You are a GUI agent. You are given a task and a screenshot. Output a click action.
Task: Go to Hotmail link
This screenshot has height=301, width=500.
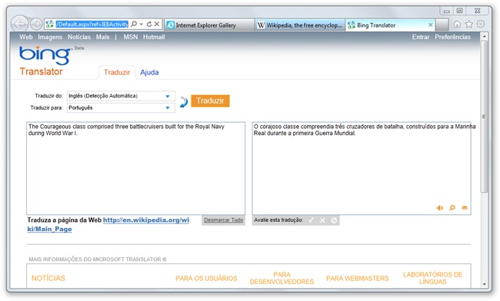coord(154,37)
